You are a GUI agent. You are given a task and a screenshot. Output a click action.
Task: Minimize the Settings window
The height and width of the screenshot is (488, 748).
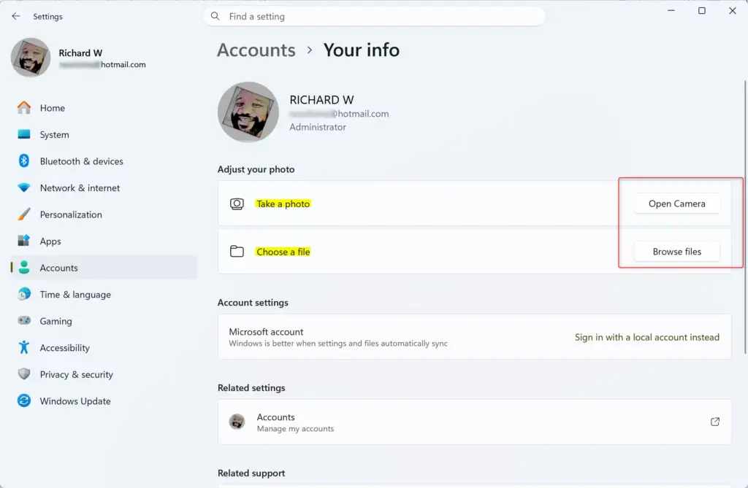[671, 10]
